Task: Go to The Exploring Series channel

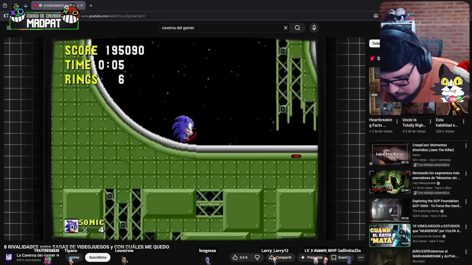Action: (426, 211)
